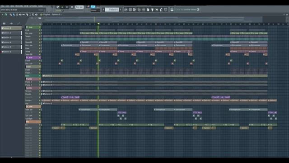Image resolution: width=289 pixels, height=163 pixels.
Task: Mute the Guitars track
Action: coord(40,101)
